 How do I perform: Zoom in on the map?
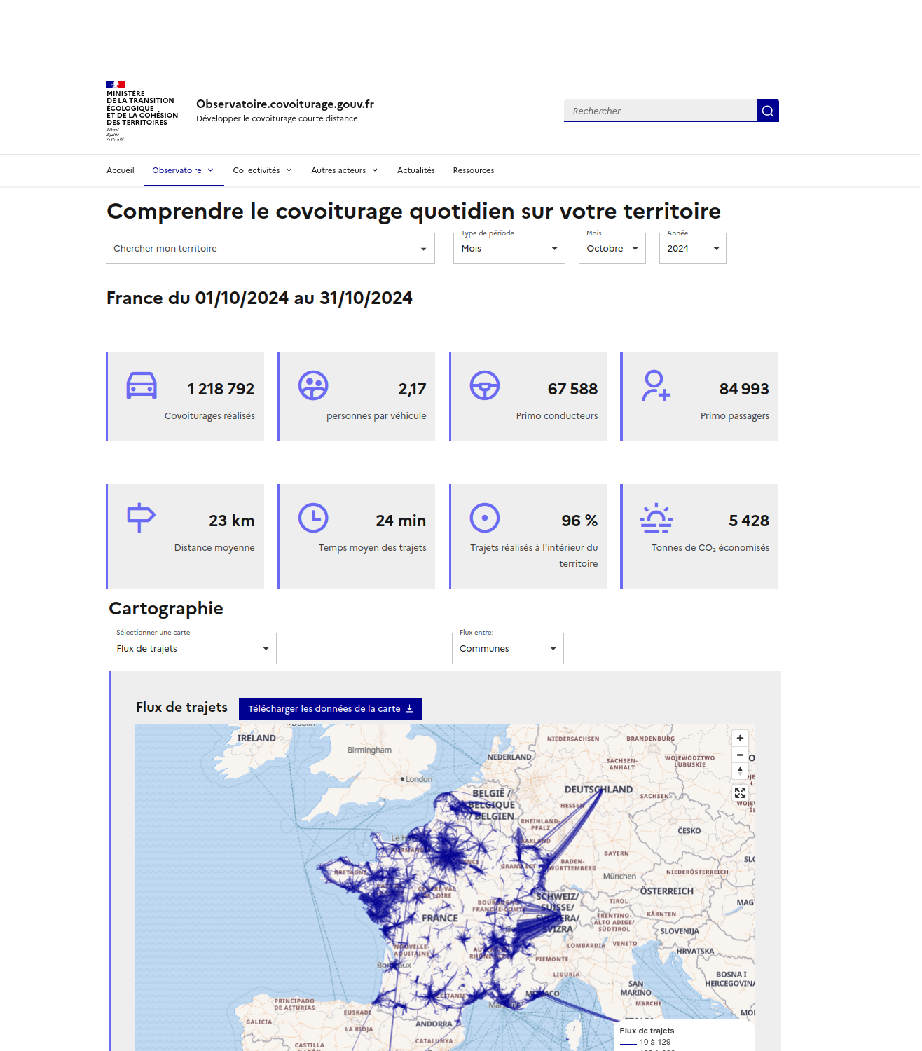[x=740, y=739]
